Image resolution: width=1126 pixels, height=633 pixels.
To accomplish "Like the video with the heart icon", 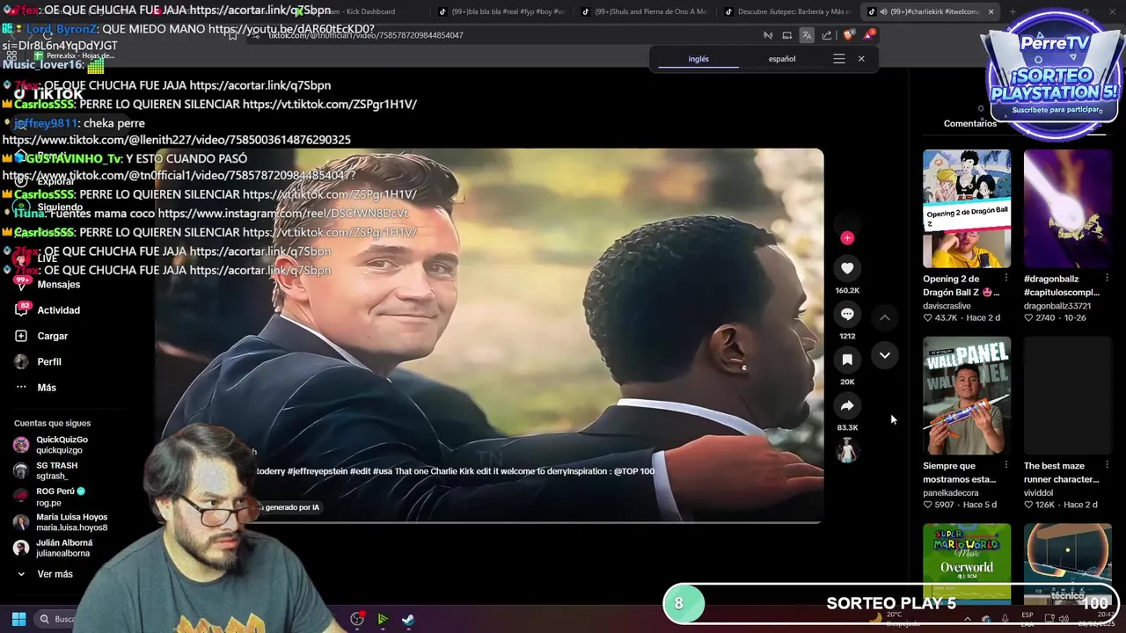I will click(847, 268).
